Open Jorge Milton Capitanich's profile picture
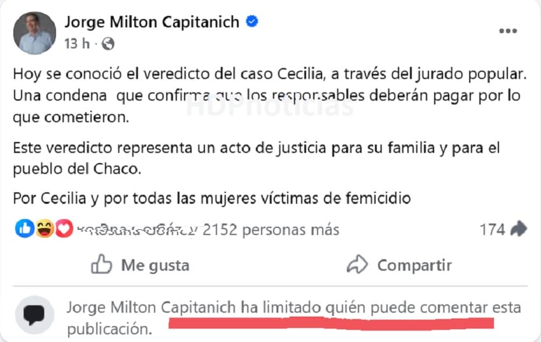Viewport: 541px width, 342px height. click(34, 33)
